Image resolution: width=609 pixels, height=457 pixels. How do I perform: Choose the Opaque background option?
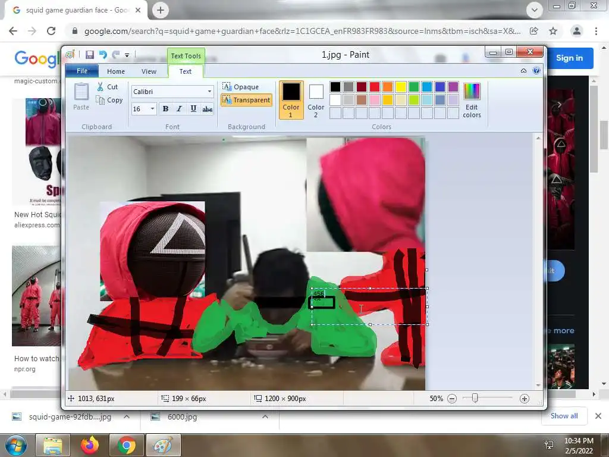(x=241, y=87)
